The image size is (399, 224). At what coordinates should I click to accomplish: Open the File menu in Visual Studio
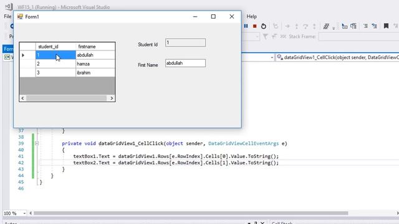tap(7, 17)
